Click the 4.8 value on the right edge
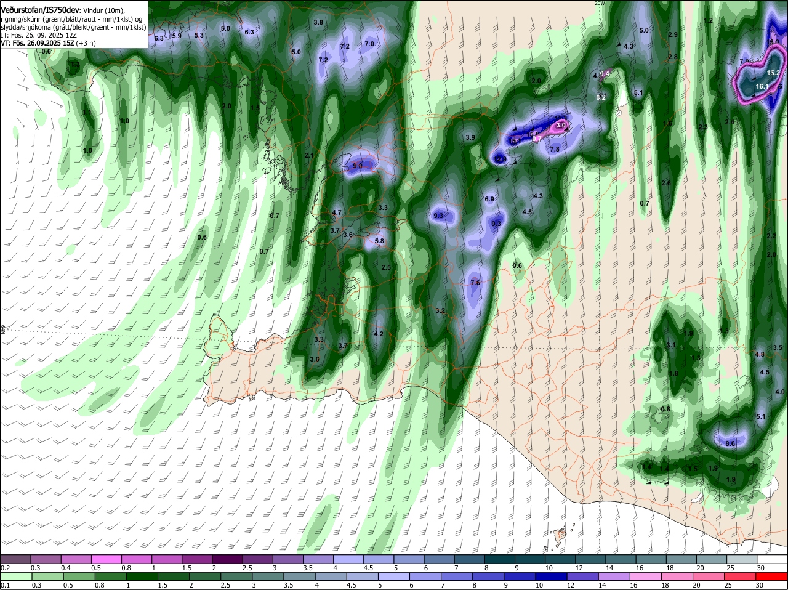Image resolution: width=788 pixels, height=590 pixels. 760,354
